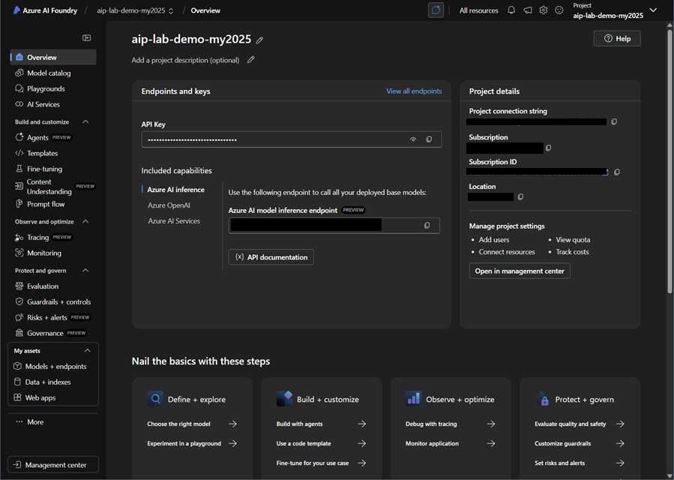Screen dimensions: 674x480
Task: Click View all endpoints link
Action: click(x=414, y=91)
